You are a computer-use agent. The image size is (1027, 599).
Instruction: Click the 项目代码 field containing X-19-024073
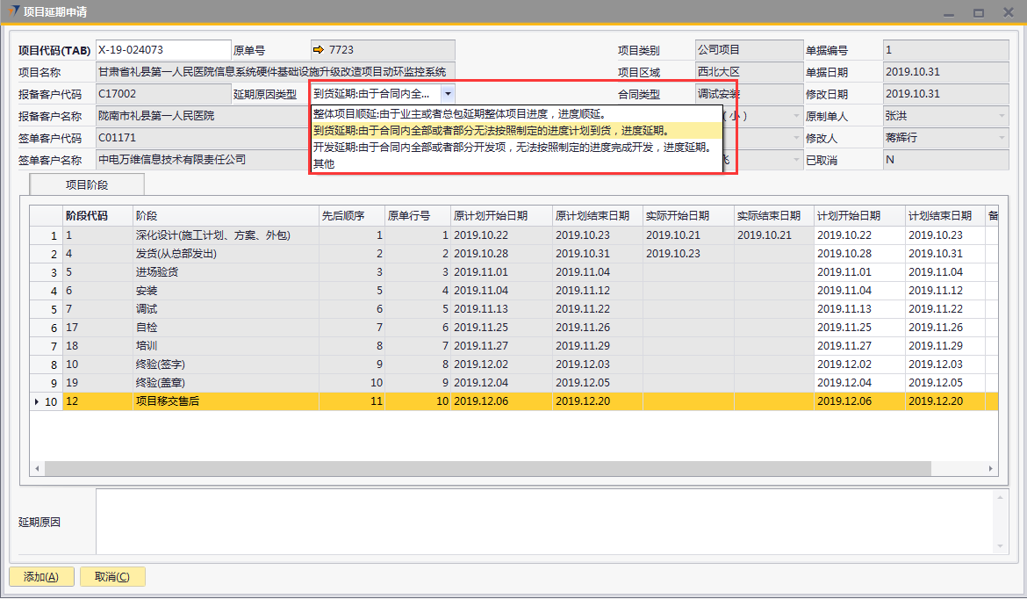(x=162, y=50)
